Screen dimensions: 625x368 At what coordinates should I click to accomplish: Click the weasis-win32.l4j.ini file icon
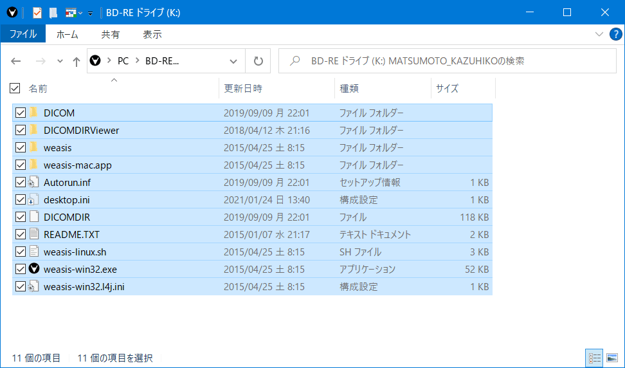[x=33, y=286]
